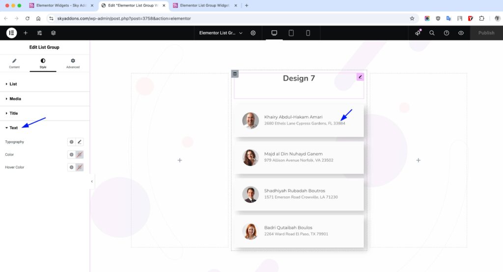
Task: Click the Publish button
Action: pos(486,33)
